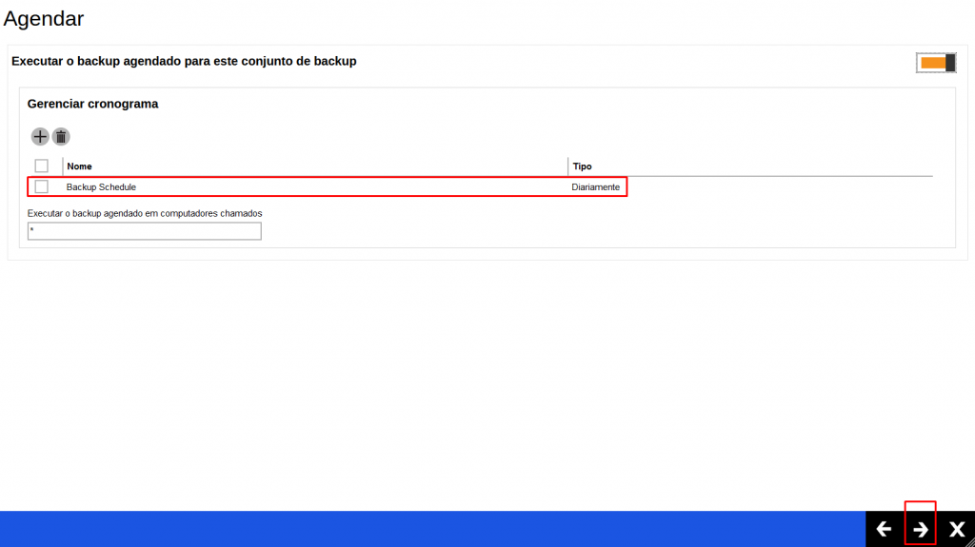Click the Agendar page title
This screenshot has width=975, height=547.
point(44,18)
